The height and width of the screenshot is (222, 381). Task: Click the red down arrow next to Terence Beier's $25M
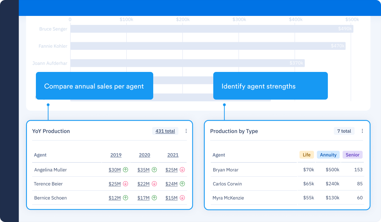coord(126,184)
